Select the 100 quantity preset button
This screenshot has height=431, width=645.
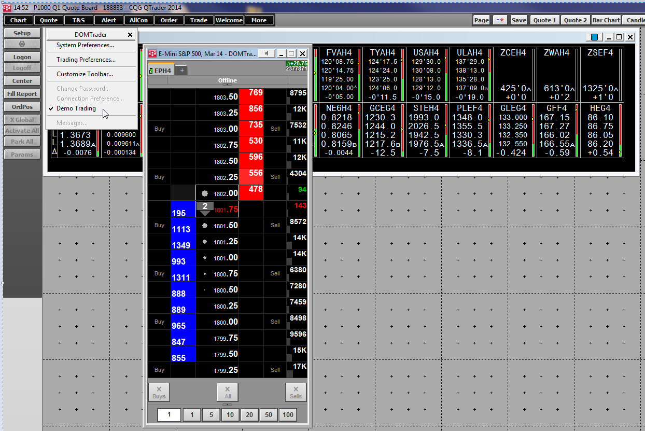click(288, 414)
